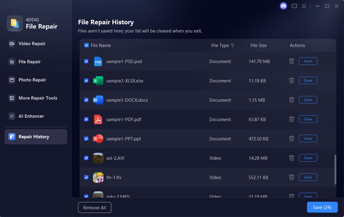Open the File Type filter funnel
This screenshot has width=344, height=217.
pyautogui.click(x=233, y=45)
